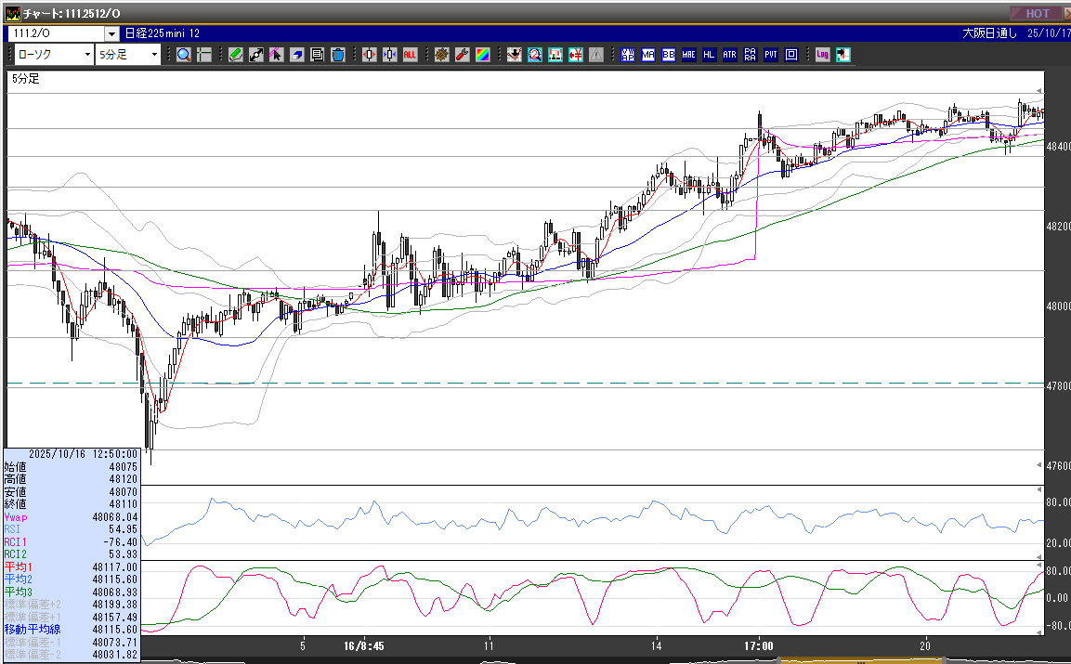
Task: Toggle the Log scale button
Action: click(822, 55)
